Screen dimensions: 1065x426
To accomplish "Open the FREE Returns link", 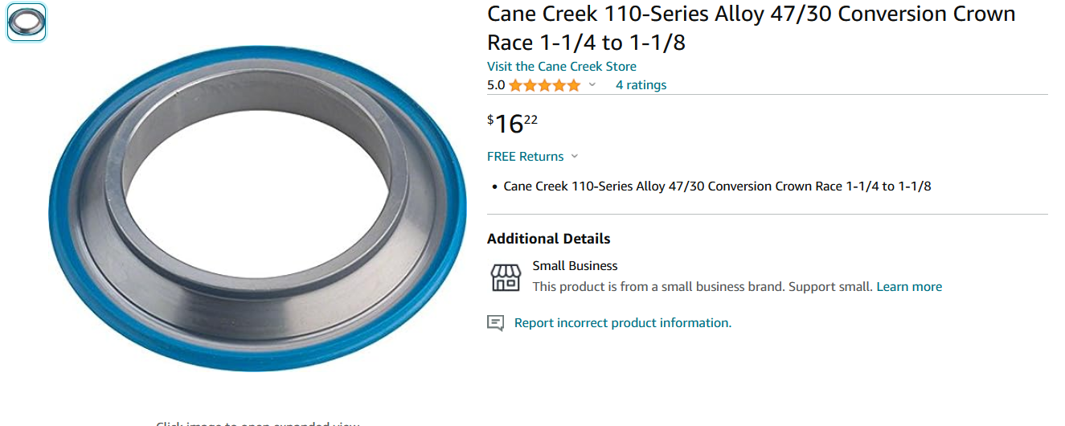I will point(525,157).
